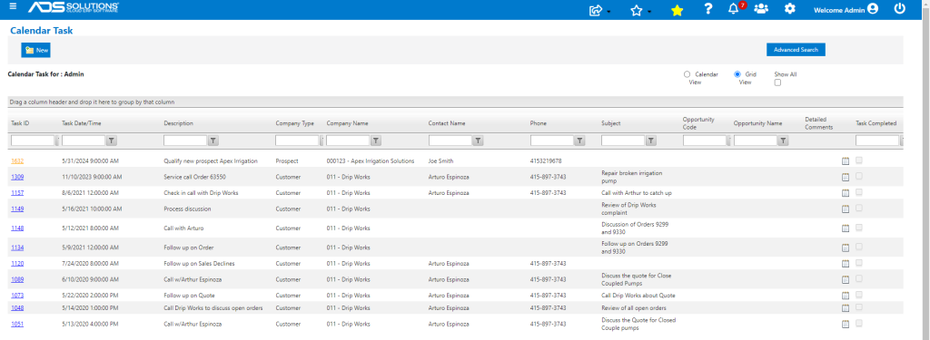Toggle Task Completed checkbox for task 1051
This screenshot has width=930, height=340.
[859, 323]
